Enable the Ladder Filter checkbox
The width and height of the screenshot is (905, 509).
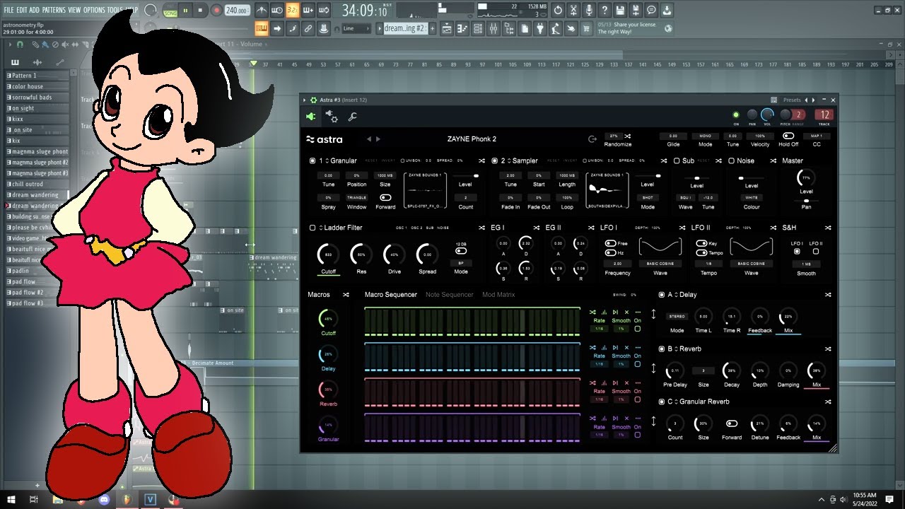(x=313, y=228)
